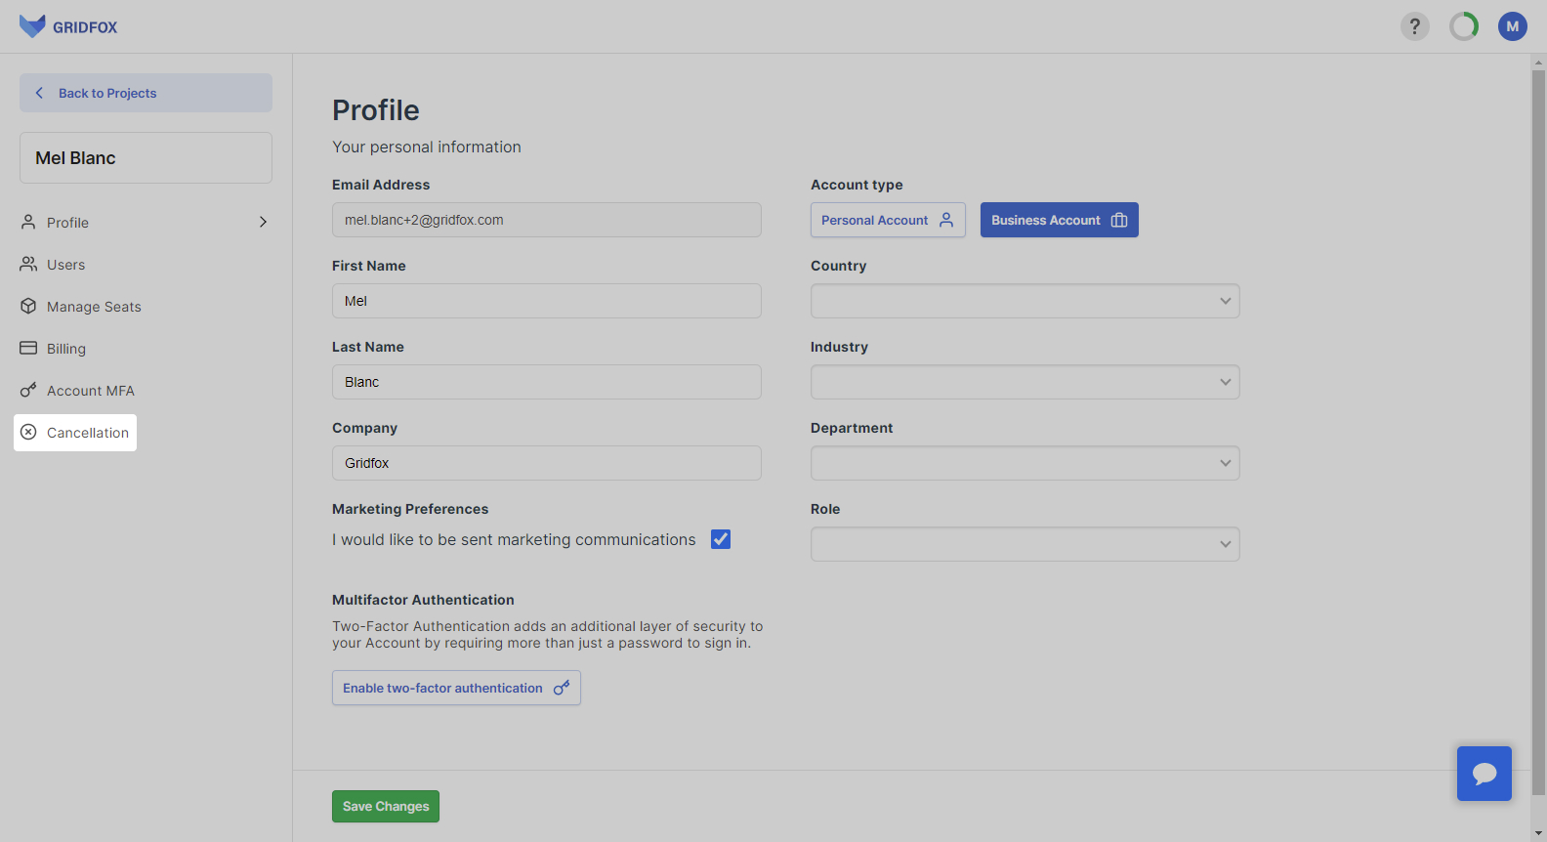This screenshot has height=842, width=1547.
Task: Select Personal Account type
Action: (x=888, y=220)
